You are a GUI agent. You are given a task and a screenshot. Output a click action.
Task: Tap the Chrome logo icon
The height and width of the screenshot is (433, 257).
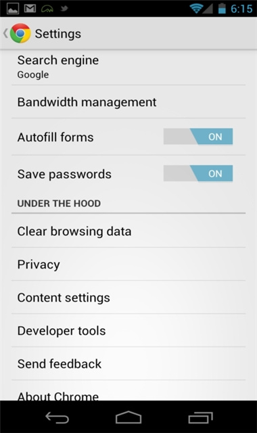[x=20, y=33]
